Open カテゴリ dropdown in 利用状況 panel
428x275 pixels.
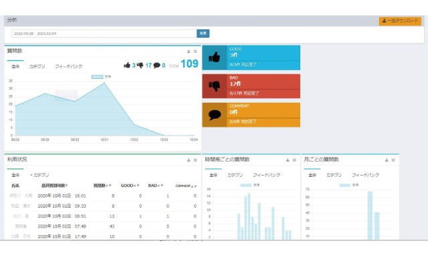39,175
